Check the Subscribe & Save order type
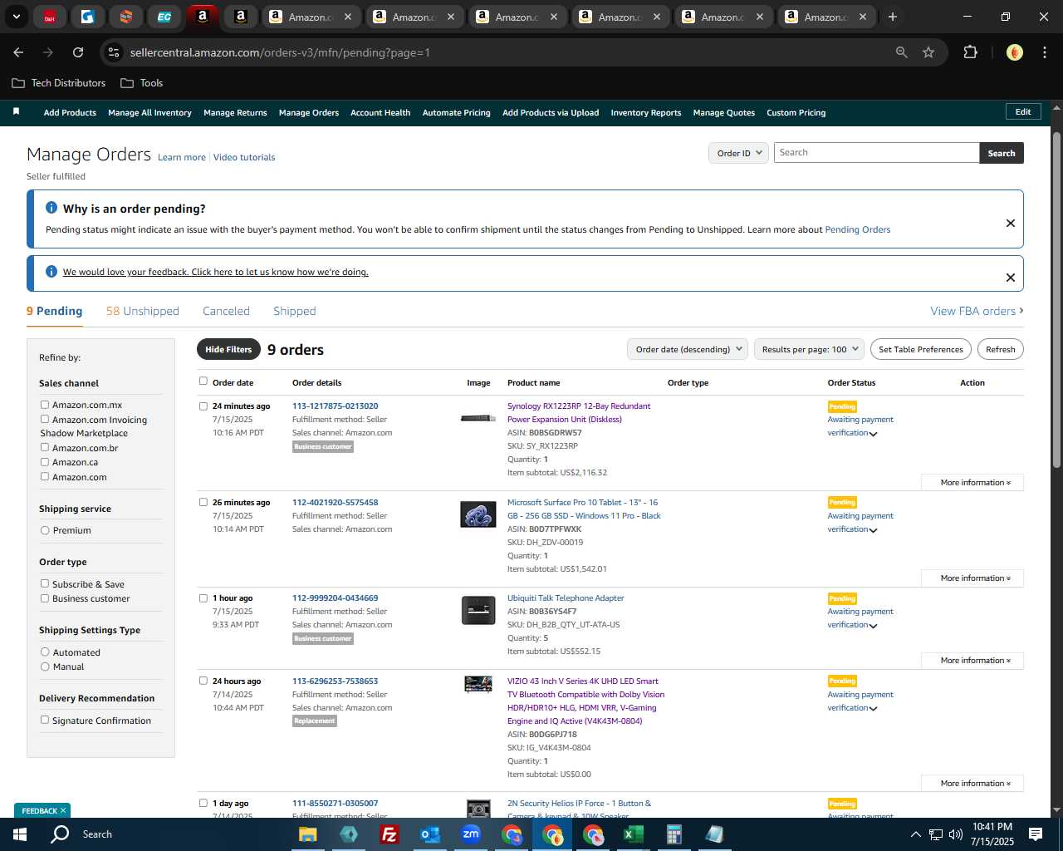1063x851 pixels. [x=45, y=583]
